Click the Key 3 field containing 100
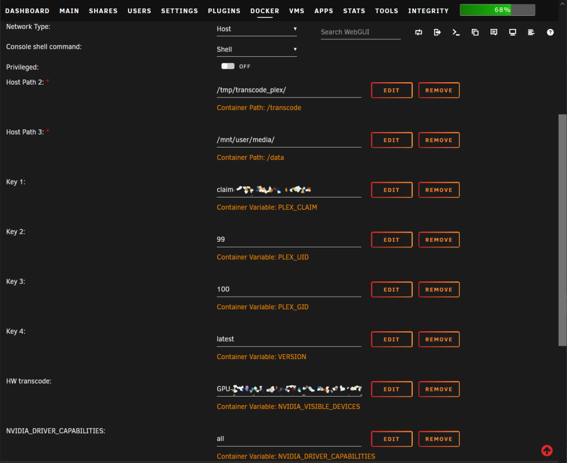Screen dimensions: 567x463 (289, 289)
